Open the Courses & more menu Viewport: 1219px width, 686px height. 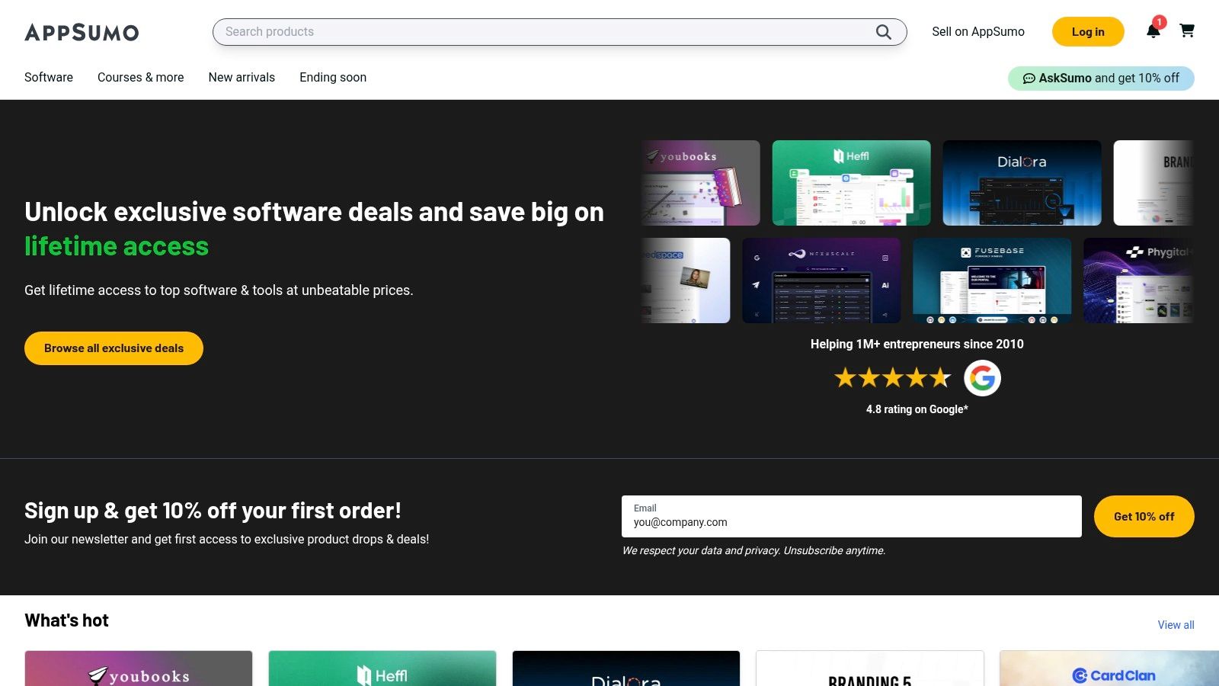coord(140,77)
